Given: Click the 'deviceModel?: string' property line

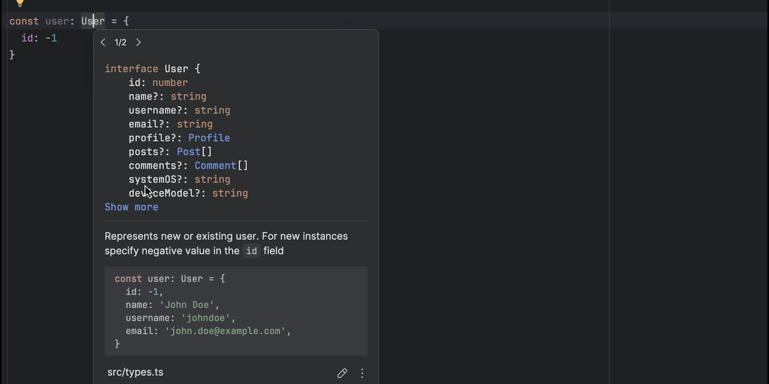Looking at the screenshot, I should tap(188, 193).
